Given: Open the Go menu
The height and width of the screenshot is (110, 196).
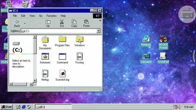Looking at the screenshot, I should pyautogui.click(x=41, y=16).
